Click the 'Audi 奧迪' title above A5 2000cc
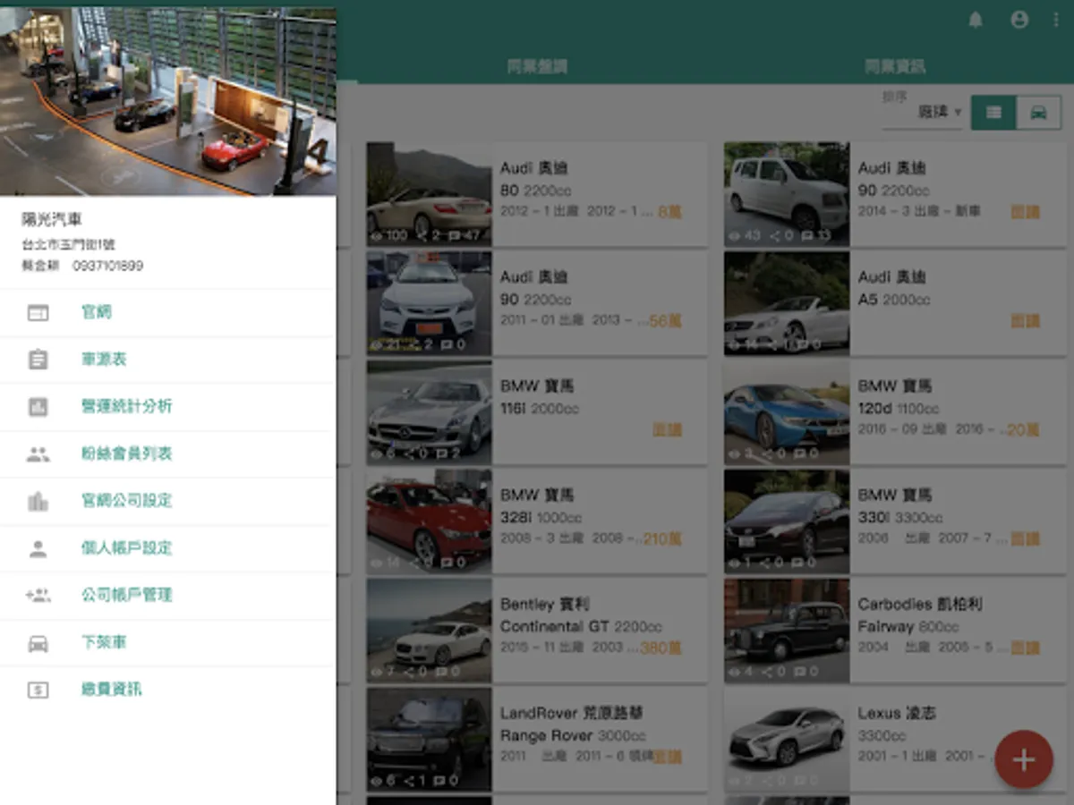 (892, 277)
